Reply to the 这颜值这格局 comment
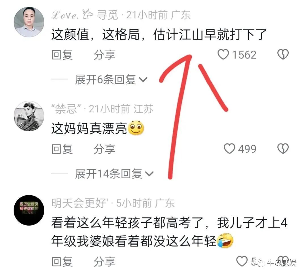306x276 pixels. point(62,55)
